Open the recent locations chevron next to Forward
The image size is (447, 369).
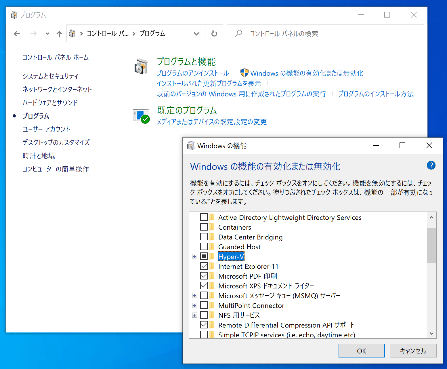tap(47, 34)
